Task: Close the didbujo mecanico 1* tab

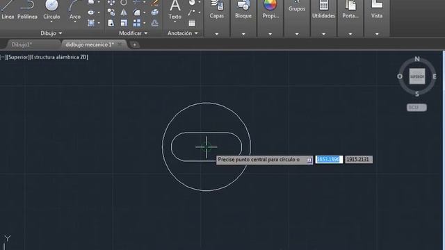Action: [x=120, y=44]
